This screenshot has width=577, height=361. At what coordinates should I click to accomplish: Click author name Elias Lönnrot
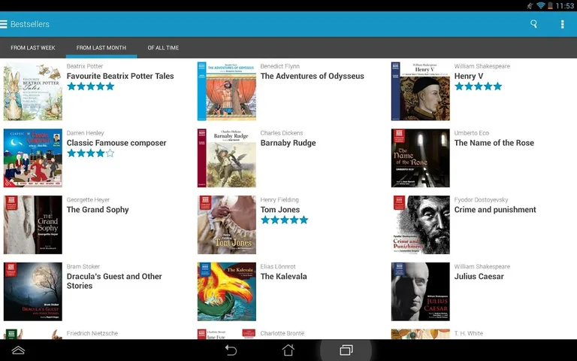click(x=278, y=266)
